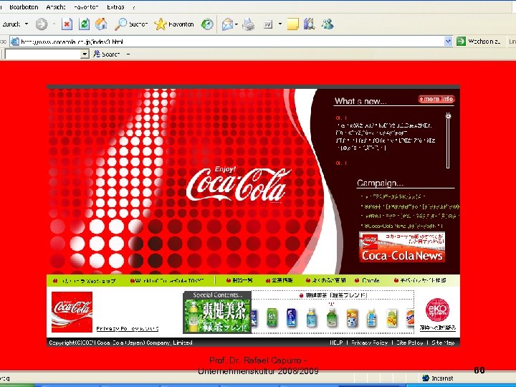
Task: Open World of Coca-Cola TOKYO link
Action: (167, 281)
